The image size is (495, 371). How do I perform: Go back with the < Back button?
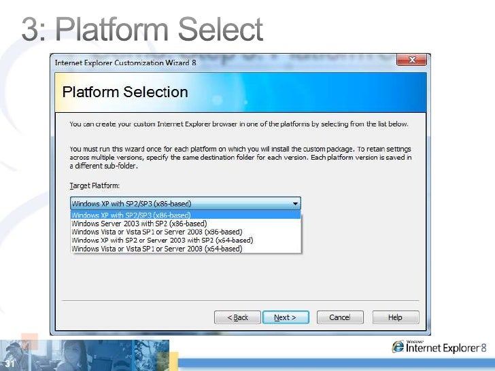point(237,317)
